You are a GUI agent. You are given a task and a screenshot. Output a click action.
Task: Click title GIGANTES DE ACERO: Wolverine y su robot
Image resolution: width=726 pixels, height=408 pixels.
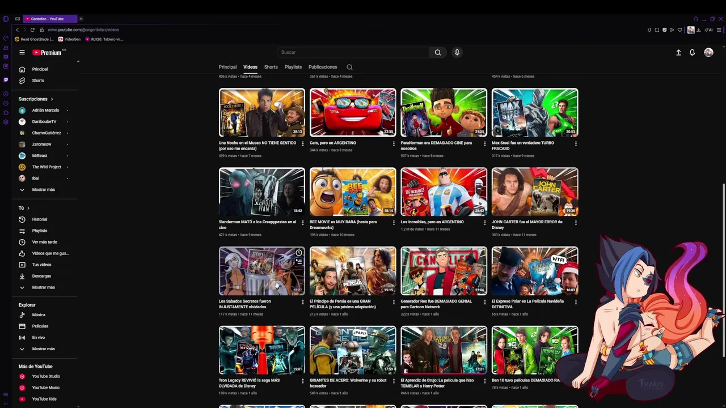tap(348, 383)
